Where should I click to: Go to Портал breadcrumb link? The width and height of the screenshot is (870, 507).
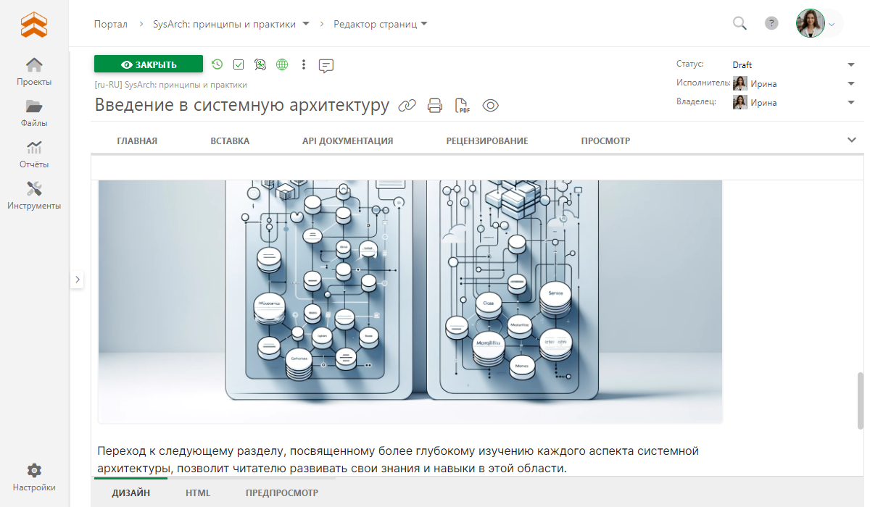pyautogui.click(x=110, y=24)
